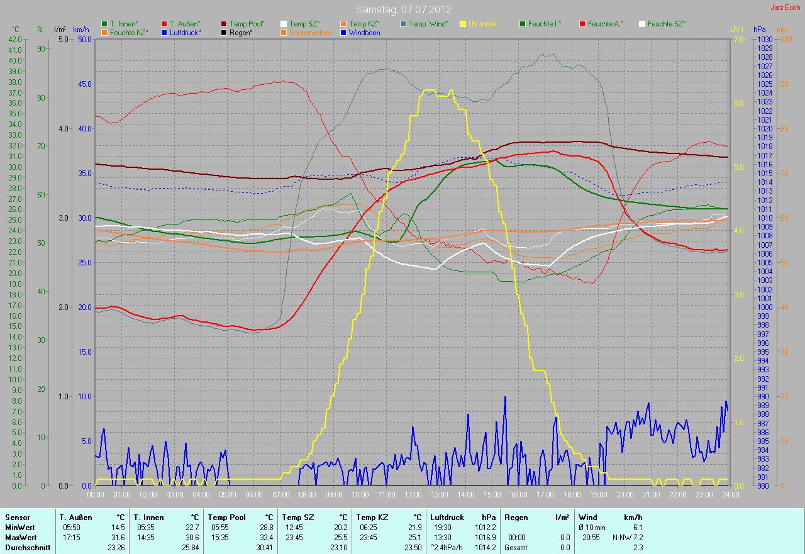This screenshot has width=805, height=554.
Task: Click the 06:00 time axis tick label
Action: tap(254, 495)
